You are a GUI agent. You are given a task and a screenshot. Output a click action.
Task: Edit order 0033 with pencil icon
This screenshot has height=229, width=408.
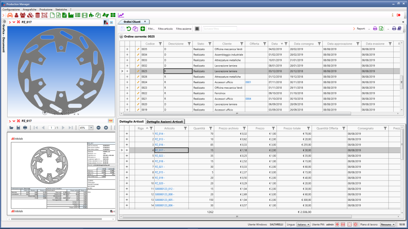tap(138, 60)
